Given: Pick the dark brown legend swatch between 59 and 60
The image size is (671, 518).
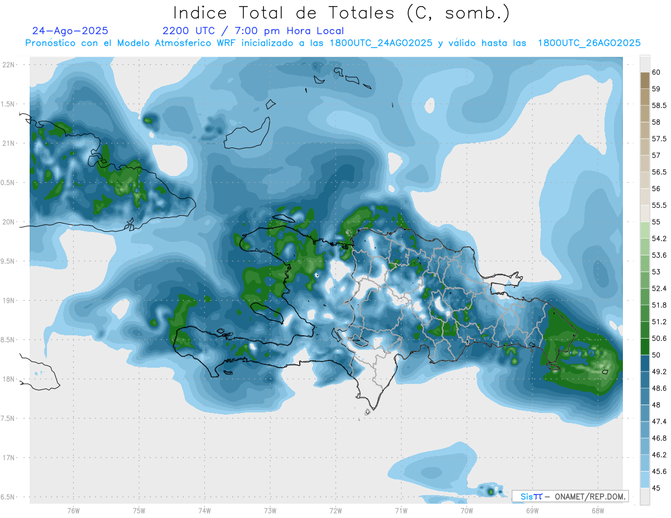Looking at the screenshot, I should tap(645, 80).
